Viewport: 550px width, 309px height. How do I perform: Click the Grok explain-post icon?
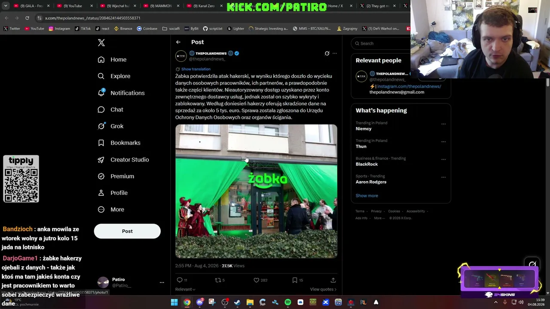pyautogui.click(x=327, y=54)
